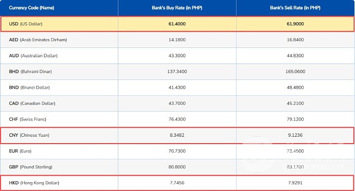This screenshot has width=355, height=191.
Task: Select the HKD buy rate 7.7456
Action: tap(177, 183)
